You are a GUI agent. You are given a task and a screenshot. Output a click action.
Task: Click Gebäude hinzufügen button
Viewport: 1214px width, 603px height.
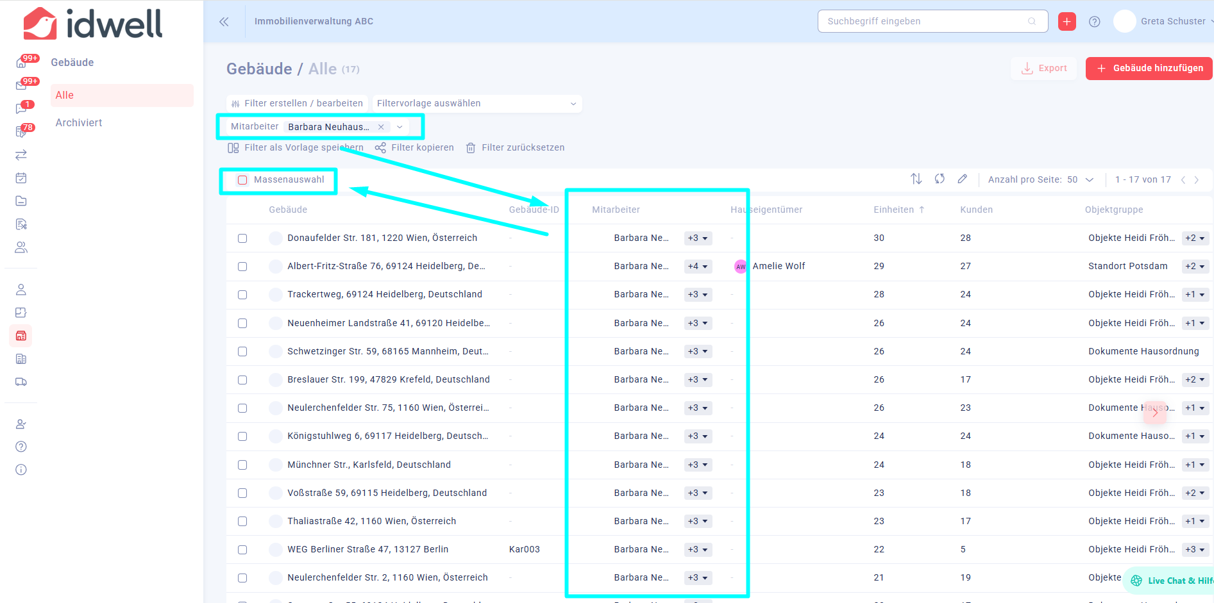(x=1148, y=69)
